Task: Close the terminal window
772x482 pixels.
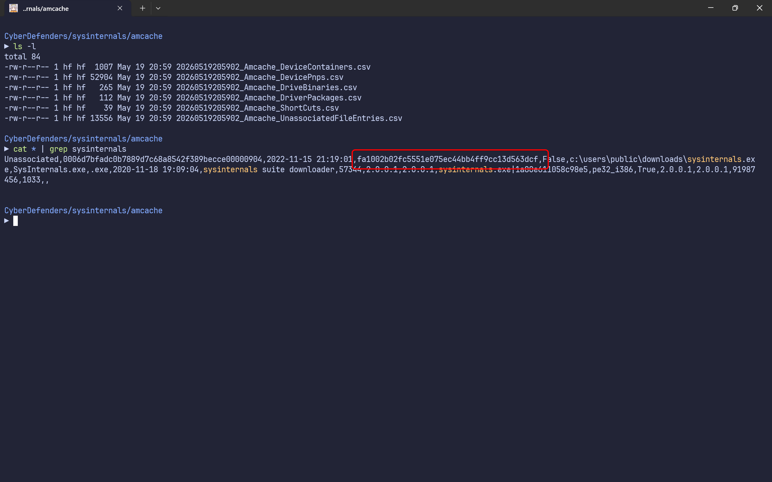Action: 760,8
